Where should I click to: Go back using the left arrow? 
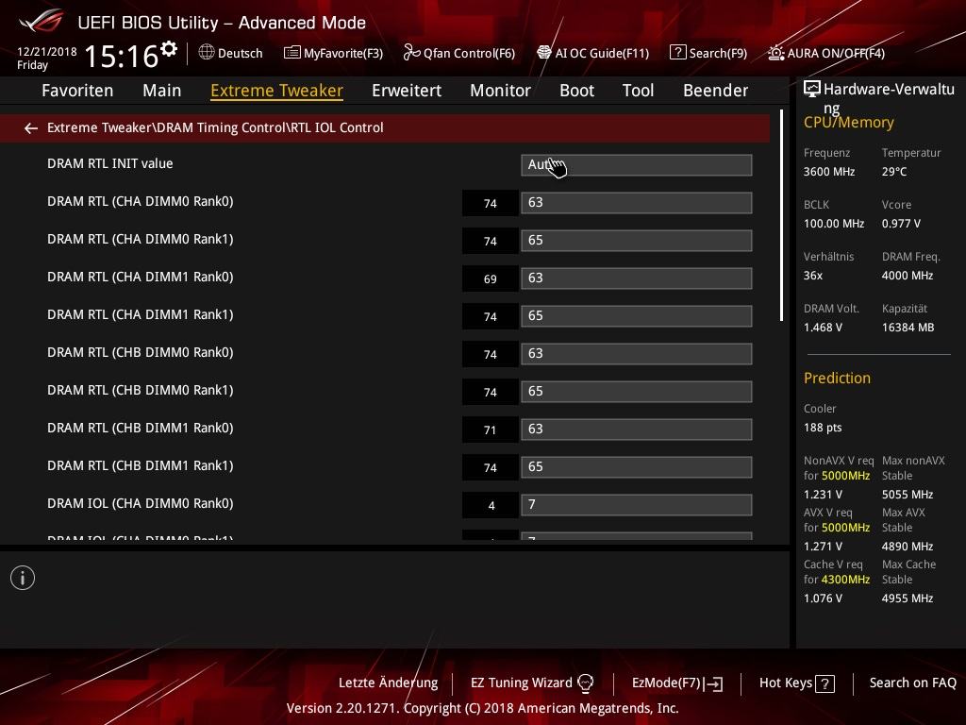(x=31, y=127)
